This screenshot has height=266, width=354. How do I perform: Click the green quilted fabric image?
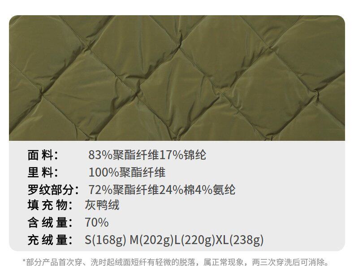point(177,78)
